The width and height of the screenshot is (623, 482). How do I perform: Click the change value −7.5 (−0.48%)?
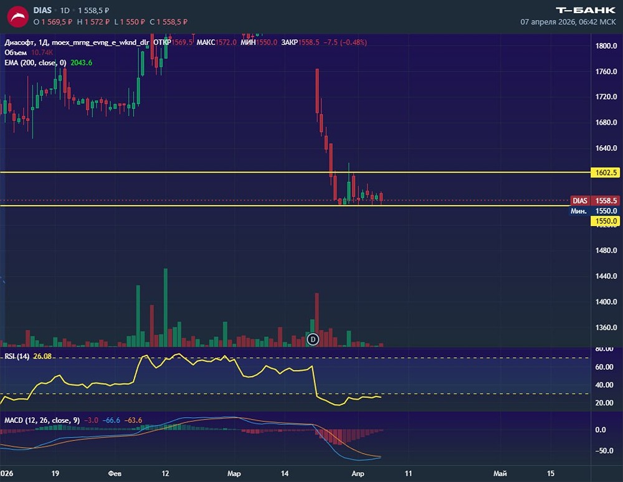(x=345, y=42)
